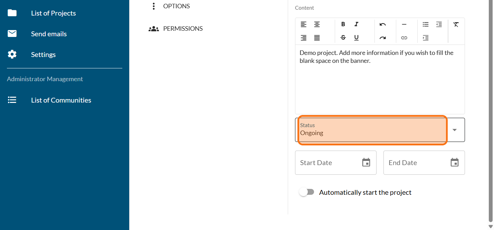This screenshot has width=494, height=230.
Task: Open the End Date calendar picker
Action: pyautogui.click(x=455, y=163)
